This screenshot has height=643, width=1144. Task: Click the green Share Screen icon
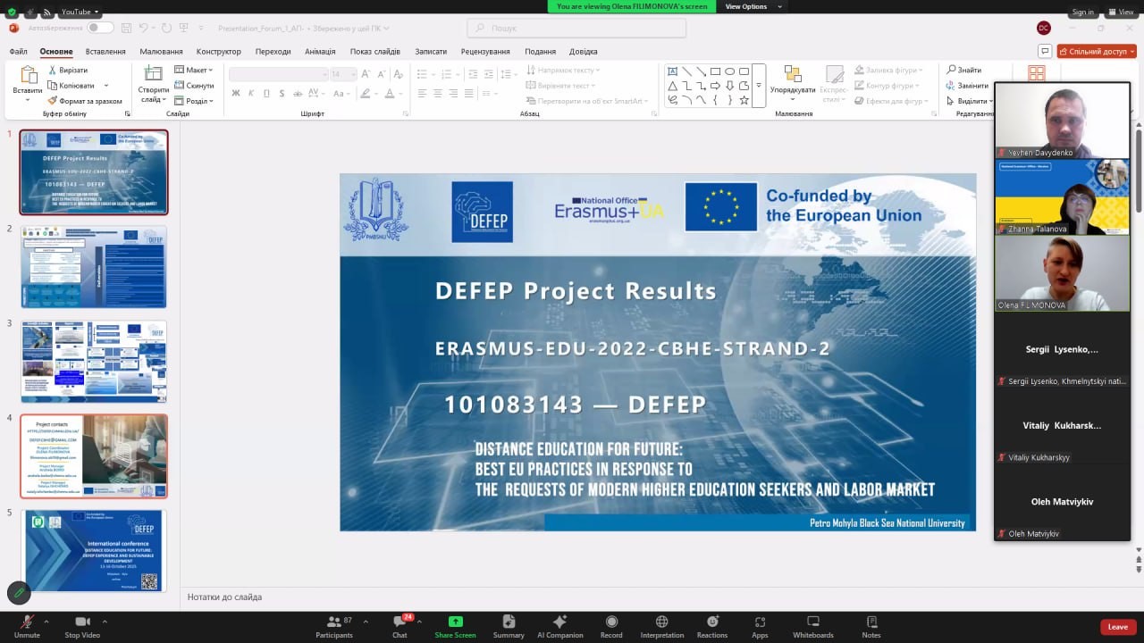(455, 622)
